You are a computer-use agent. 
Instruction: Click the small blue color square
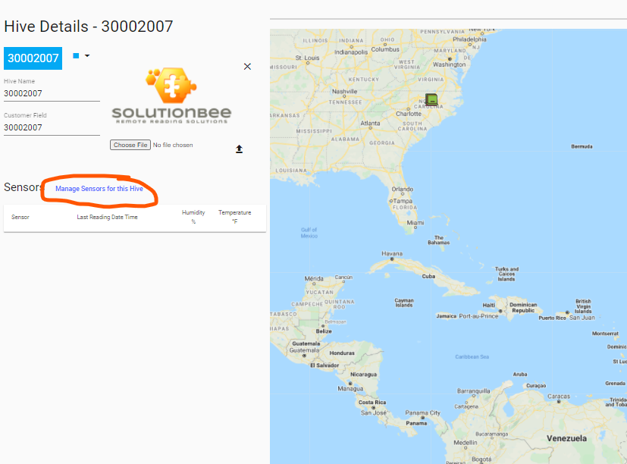(76, 55)
